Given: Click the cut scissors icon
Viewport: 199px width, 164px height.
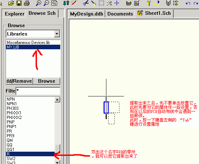Looking at the screenshot, I should 86,3.
